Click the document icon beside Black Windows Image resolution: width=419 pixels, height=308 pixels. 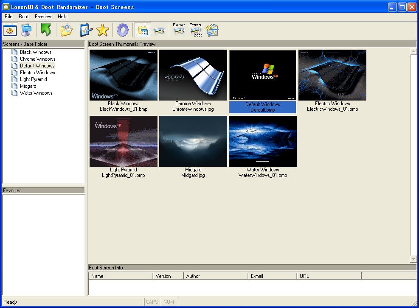(14, 52)
